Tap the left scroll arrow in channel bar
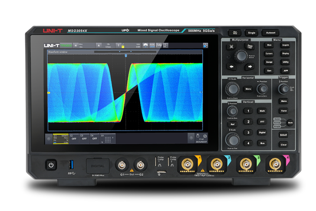Screen dimensions: 316x211 49,138
